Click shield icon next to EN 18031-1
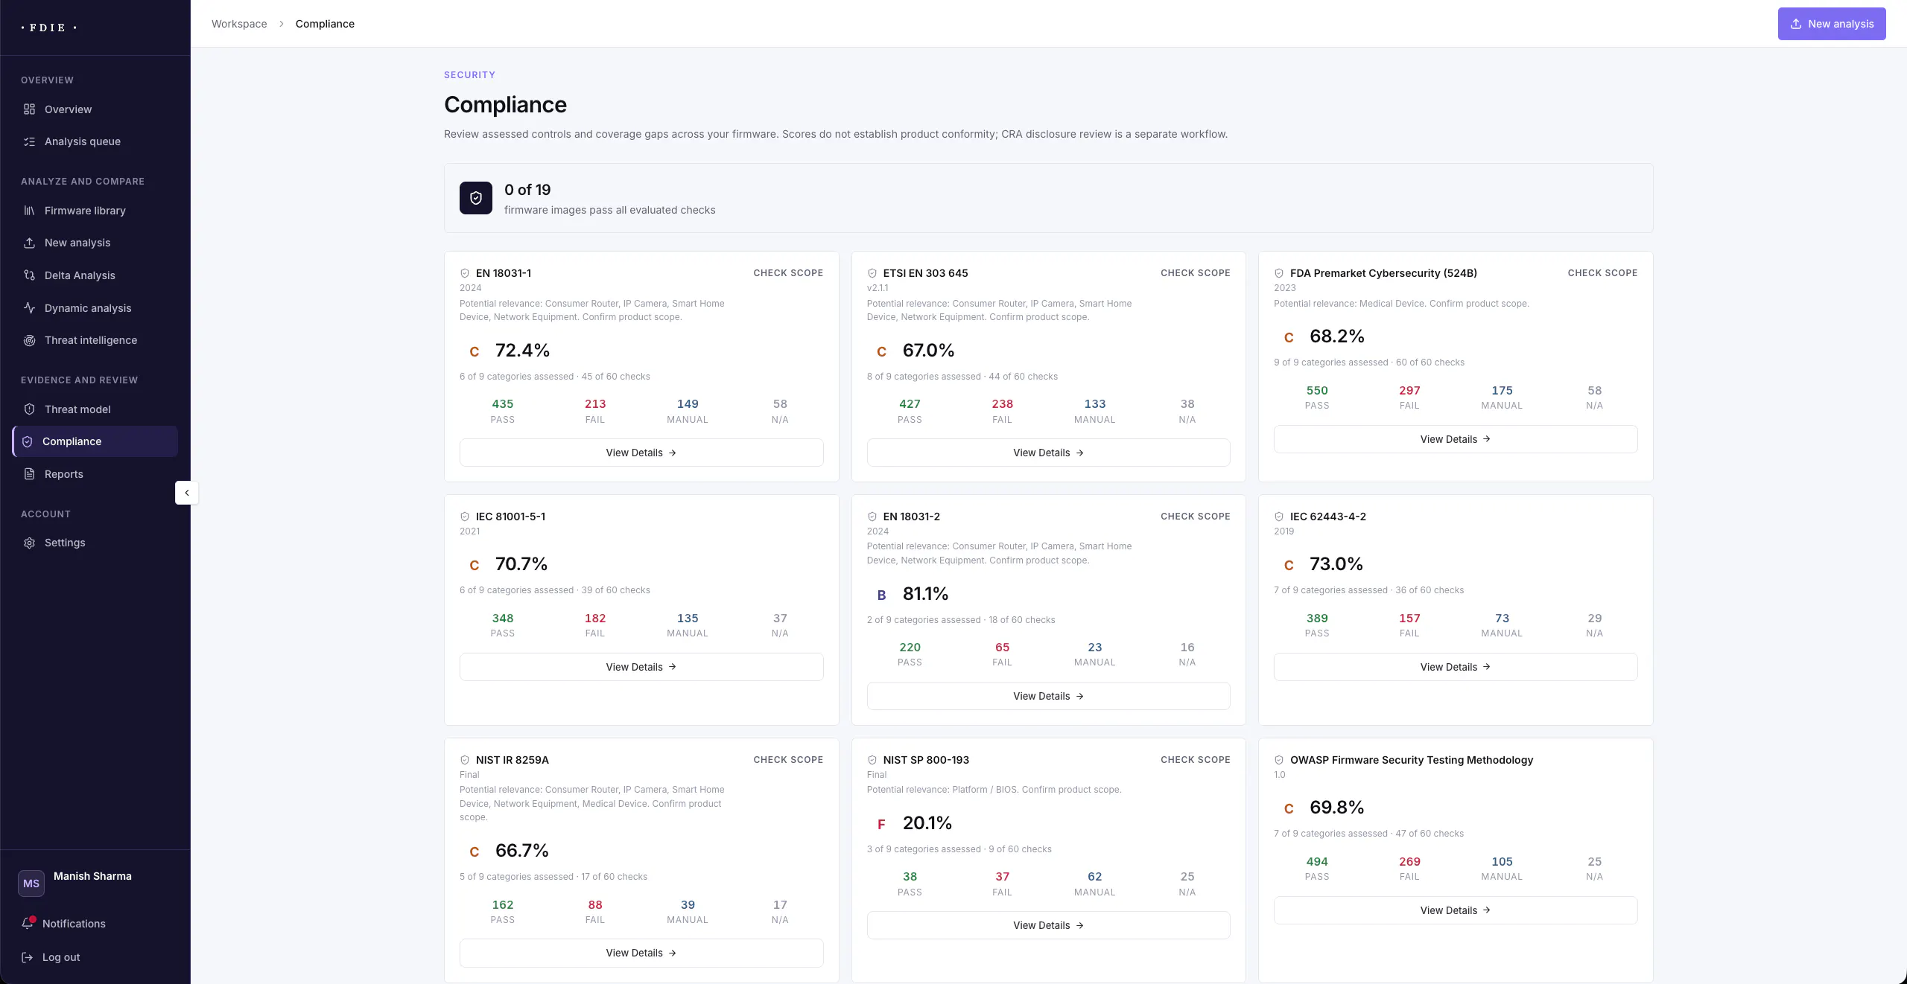Viewport: 1907px width, 984px height. click(x=465, y=273)
